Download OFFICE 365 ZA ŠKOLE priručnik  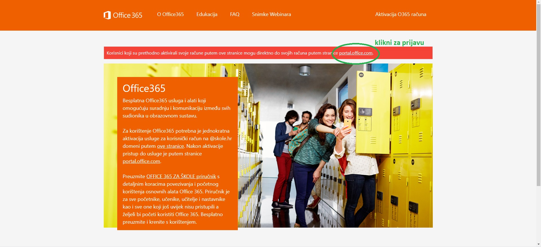[181, 176]
